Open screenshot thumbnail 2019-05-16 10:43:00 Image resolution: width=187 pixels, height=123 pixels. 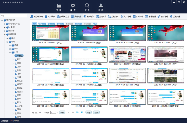click(x=166, y=76)
